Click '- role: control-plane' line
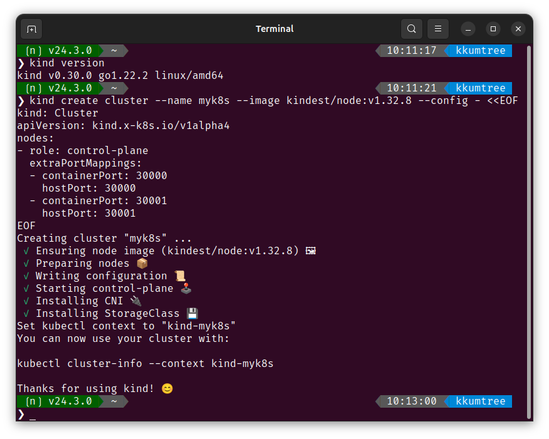This screenshot has width=549, height=439. click(83, 151)
